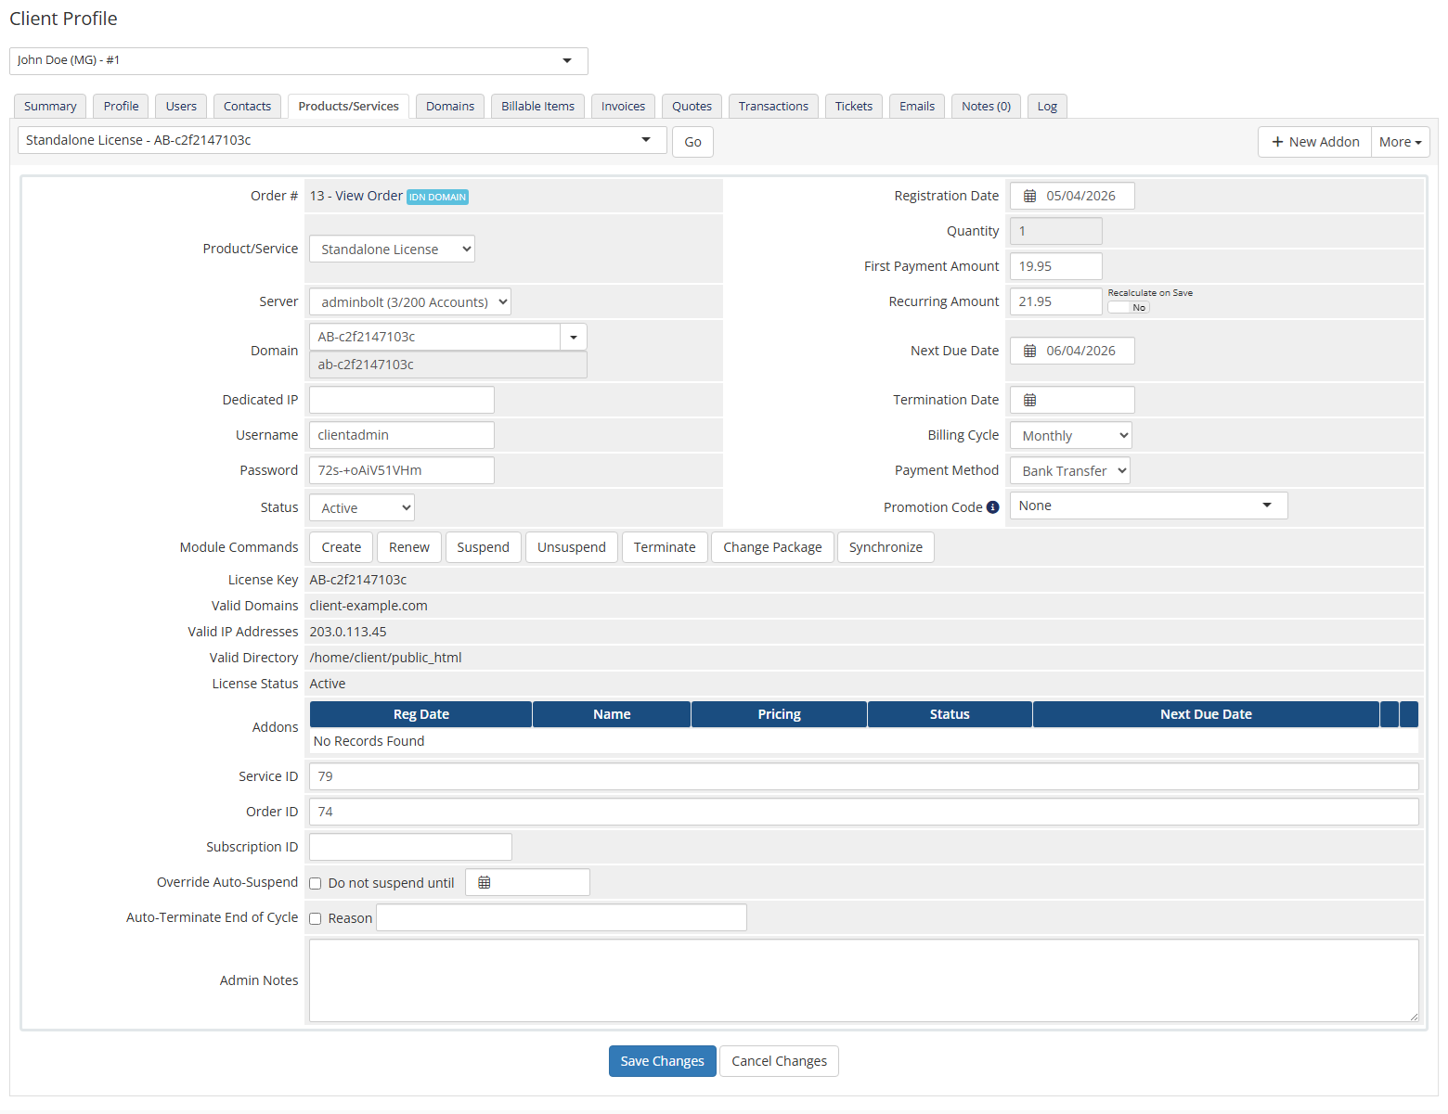The height and width of the screenshot is (1114, 1448).
Task: Click the Addons Reg Date column header
Action: tap(421, 714)
